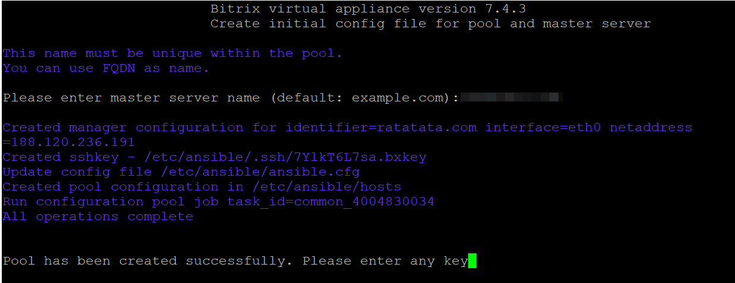Click 'Pool has been created successfully' message
735x283 pixels.
point(147,261)
